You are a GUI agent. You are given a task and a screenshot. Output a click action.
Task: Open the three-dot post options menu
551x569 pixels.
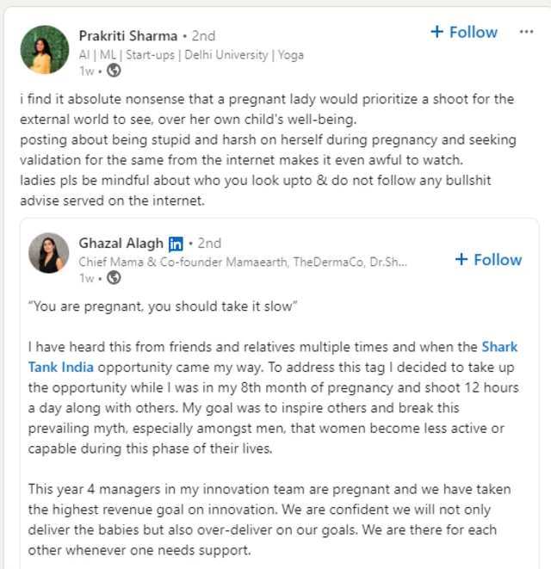coord(526,32)
